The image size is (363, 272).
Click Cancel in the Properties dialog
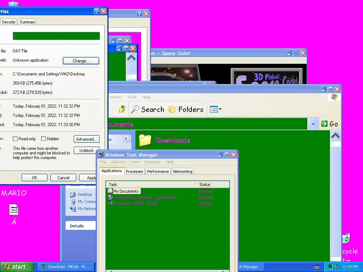pyautogui.click(x=63, y=178)
